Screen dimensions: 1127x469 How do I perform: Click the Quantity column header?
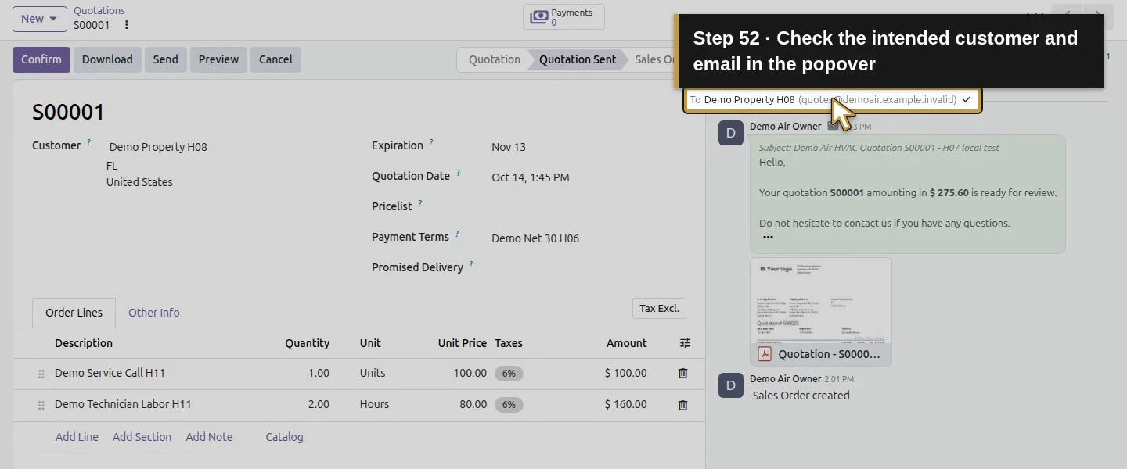(x=307, y=343)
